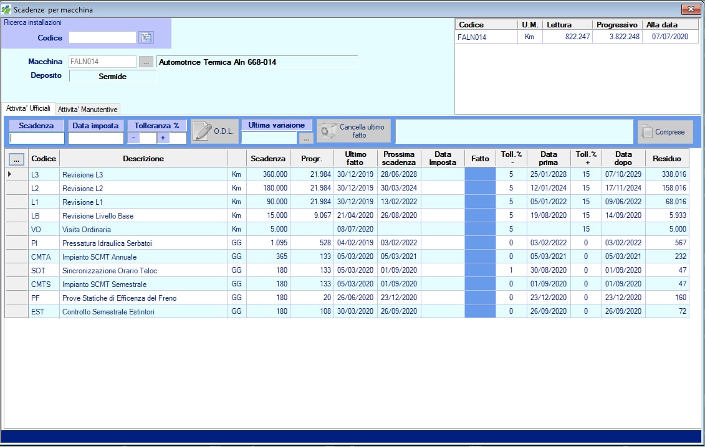Sort by the Ultimo fatto column header
This screenshot has height=447, width=705.
[x=355, y=159]
